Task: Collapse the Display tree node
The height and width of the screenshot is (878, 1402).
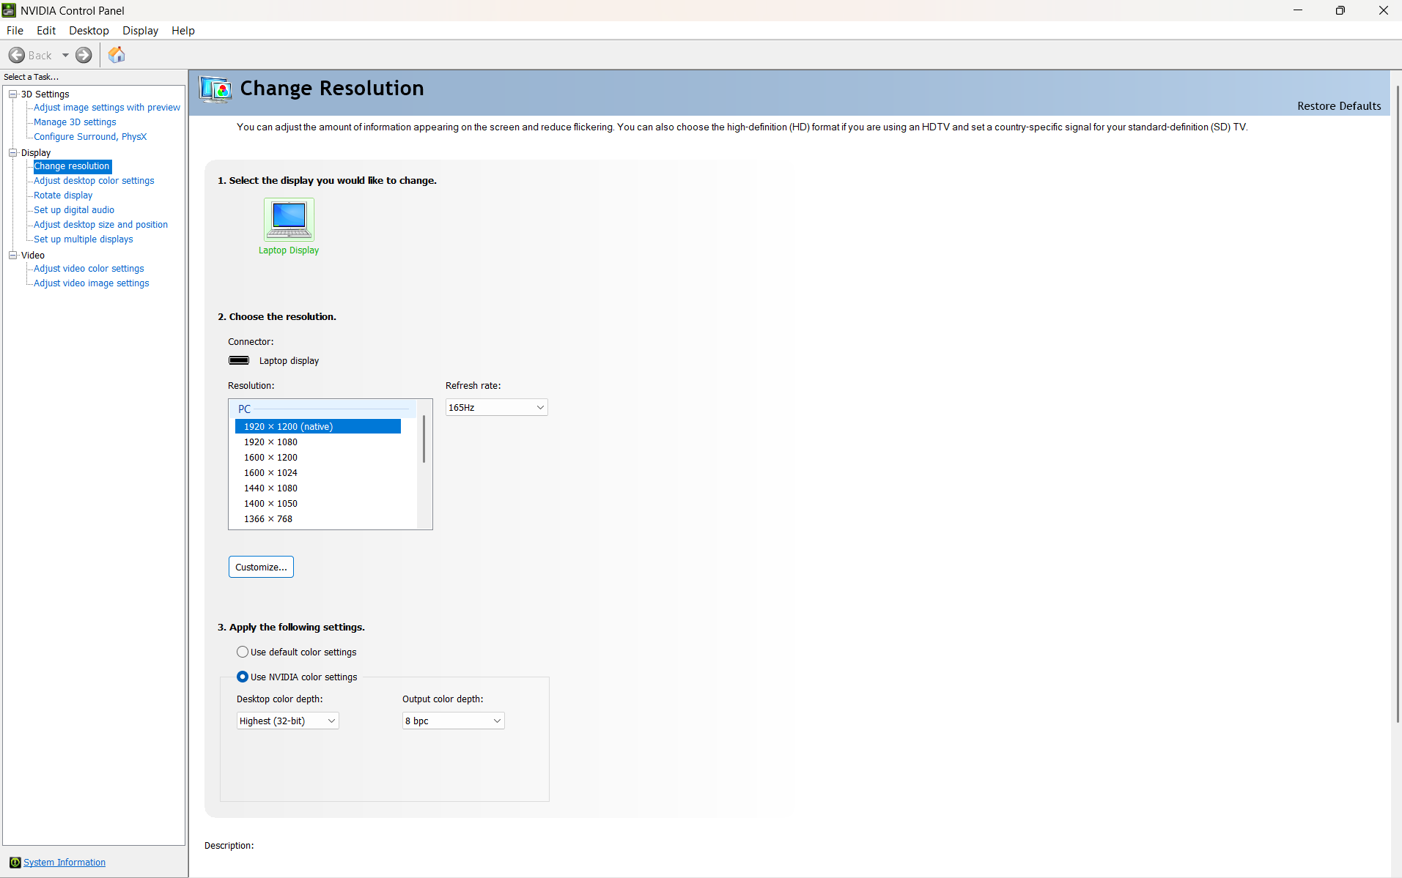Action: click(12, 152)
